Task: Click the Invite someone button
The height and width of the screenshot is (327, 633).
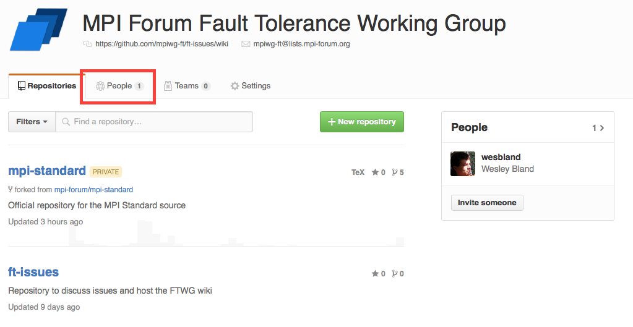Action: click(x=487, y=203)
